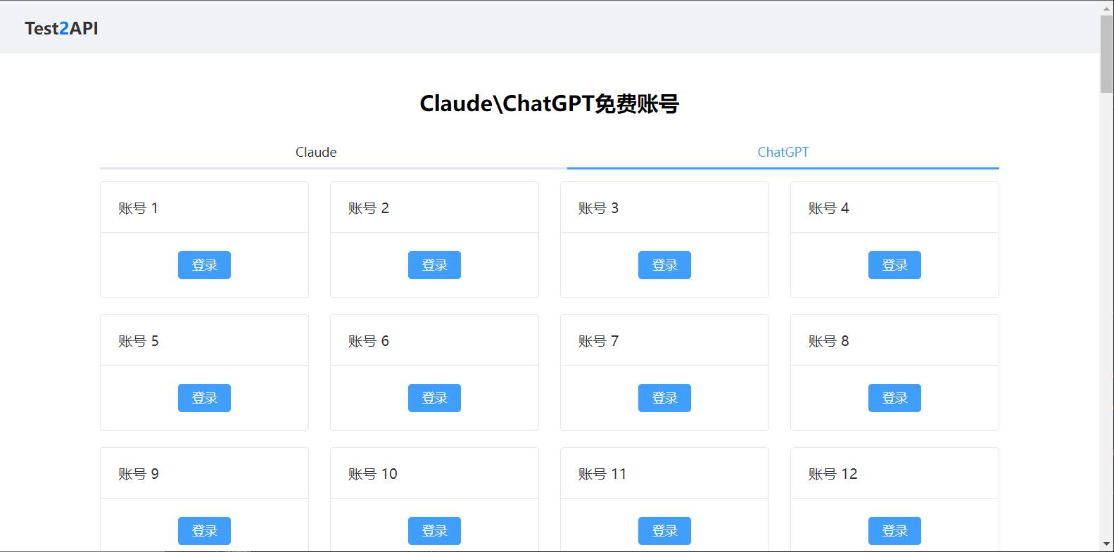Log in to 账号 1

coord(204,265)
